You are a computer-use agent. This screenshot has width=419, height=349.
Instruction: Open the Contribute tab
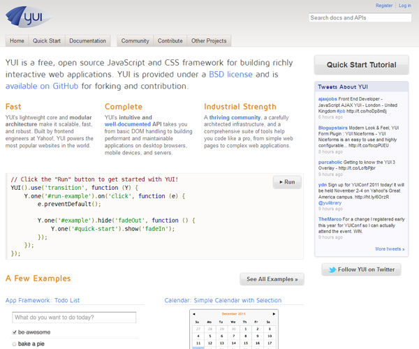170,41
